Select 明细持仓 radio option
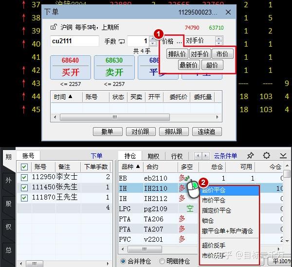The width and height of the screenshot is (292, 267). tap(162, 261)
